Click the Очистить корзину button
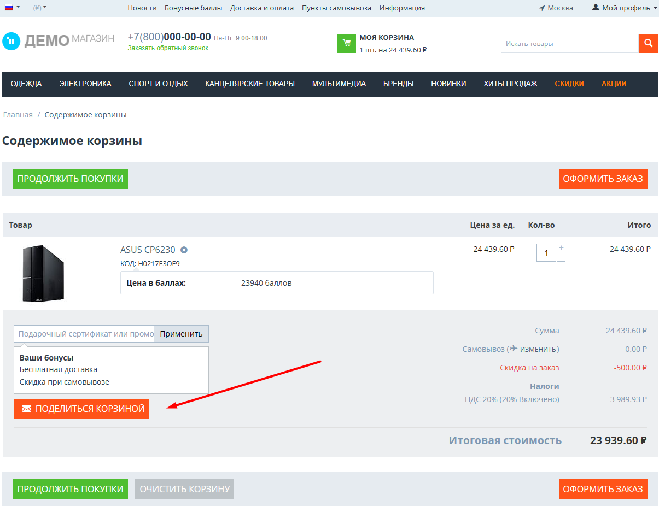This screenshot has width=659, height=507. click(x=185, y=489)
